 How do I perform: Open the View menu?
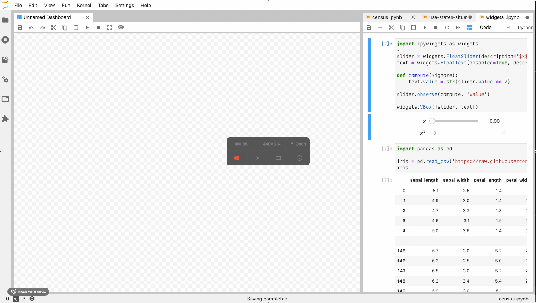[x=50, y=5]
